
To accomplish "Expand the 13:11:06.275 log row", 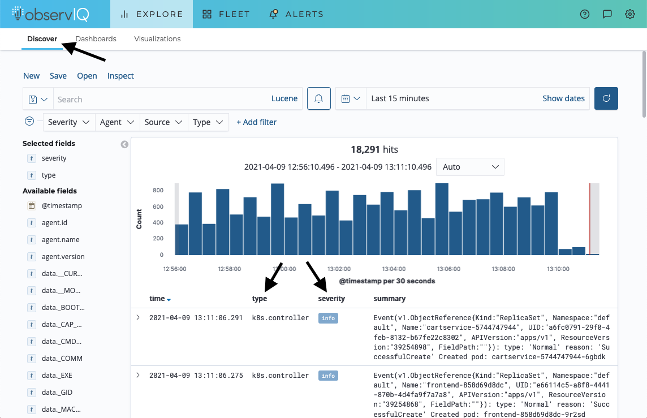I will [x=138, y=375].
